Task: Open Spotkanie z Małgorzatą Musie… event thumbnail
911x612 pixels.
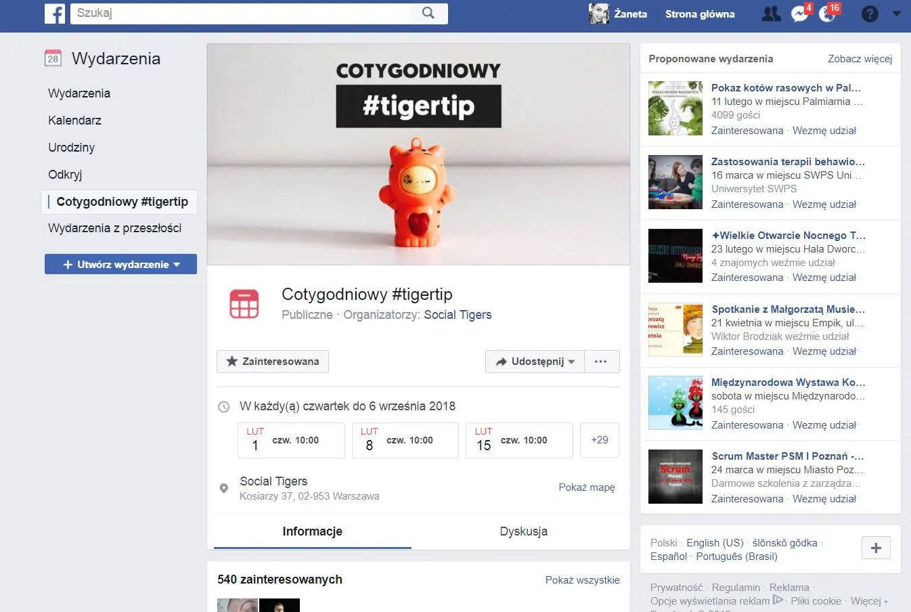Action: [x=675, y=329]
